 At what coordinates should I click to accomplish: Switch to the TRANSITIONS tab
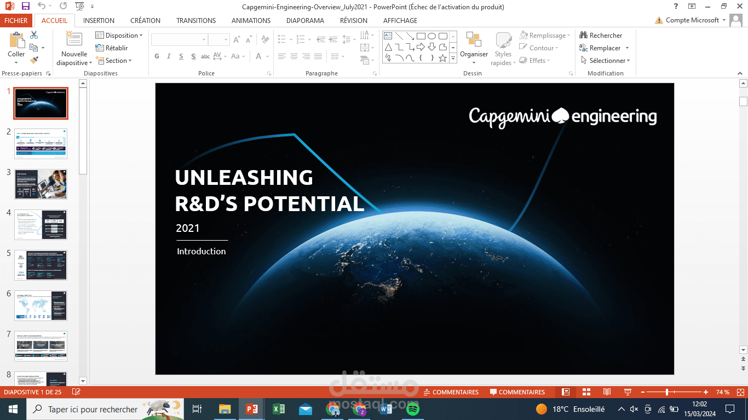(x=196, y=21)
